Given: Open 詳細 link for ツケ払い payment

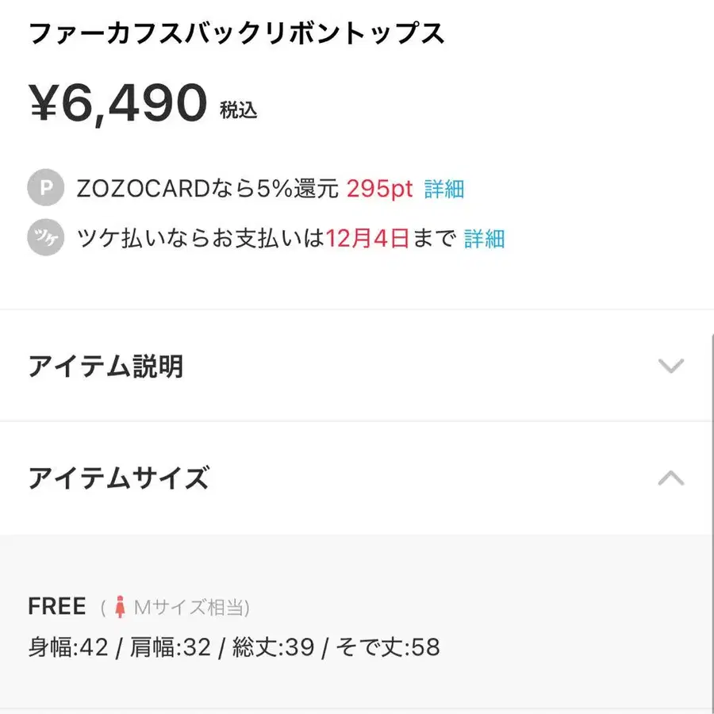Looking at the screenshot, I should (484, 238).
